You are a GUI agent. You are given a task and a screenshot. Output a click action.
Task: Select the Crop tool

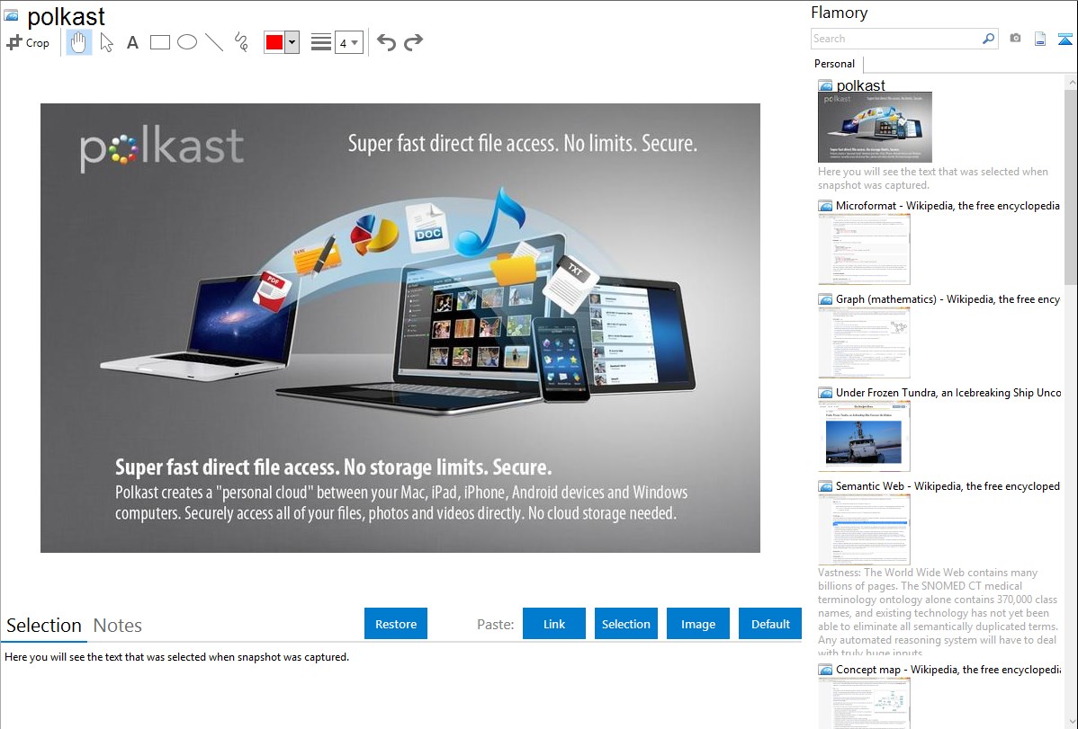[x=28, y=42]
